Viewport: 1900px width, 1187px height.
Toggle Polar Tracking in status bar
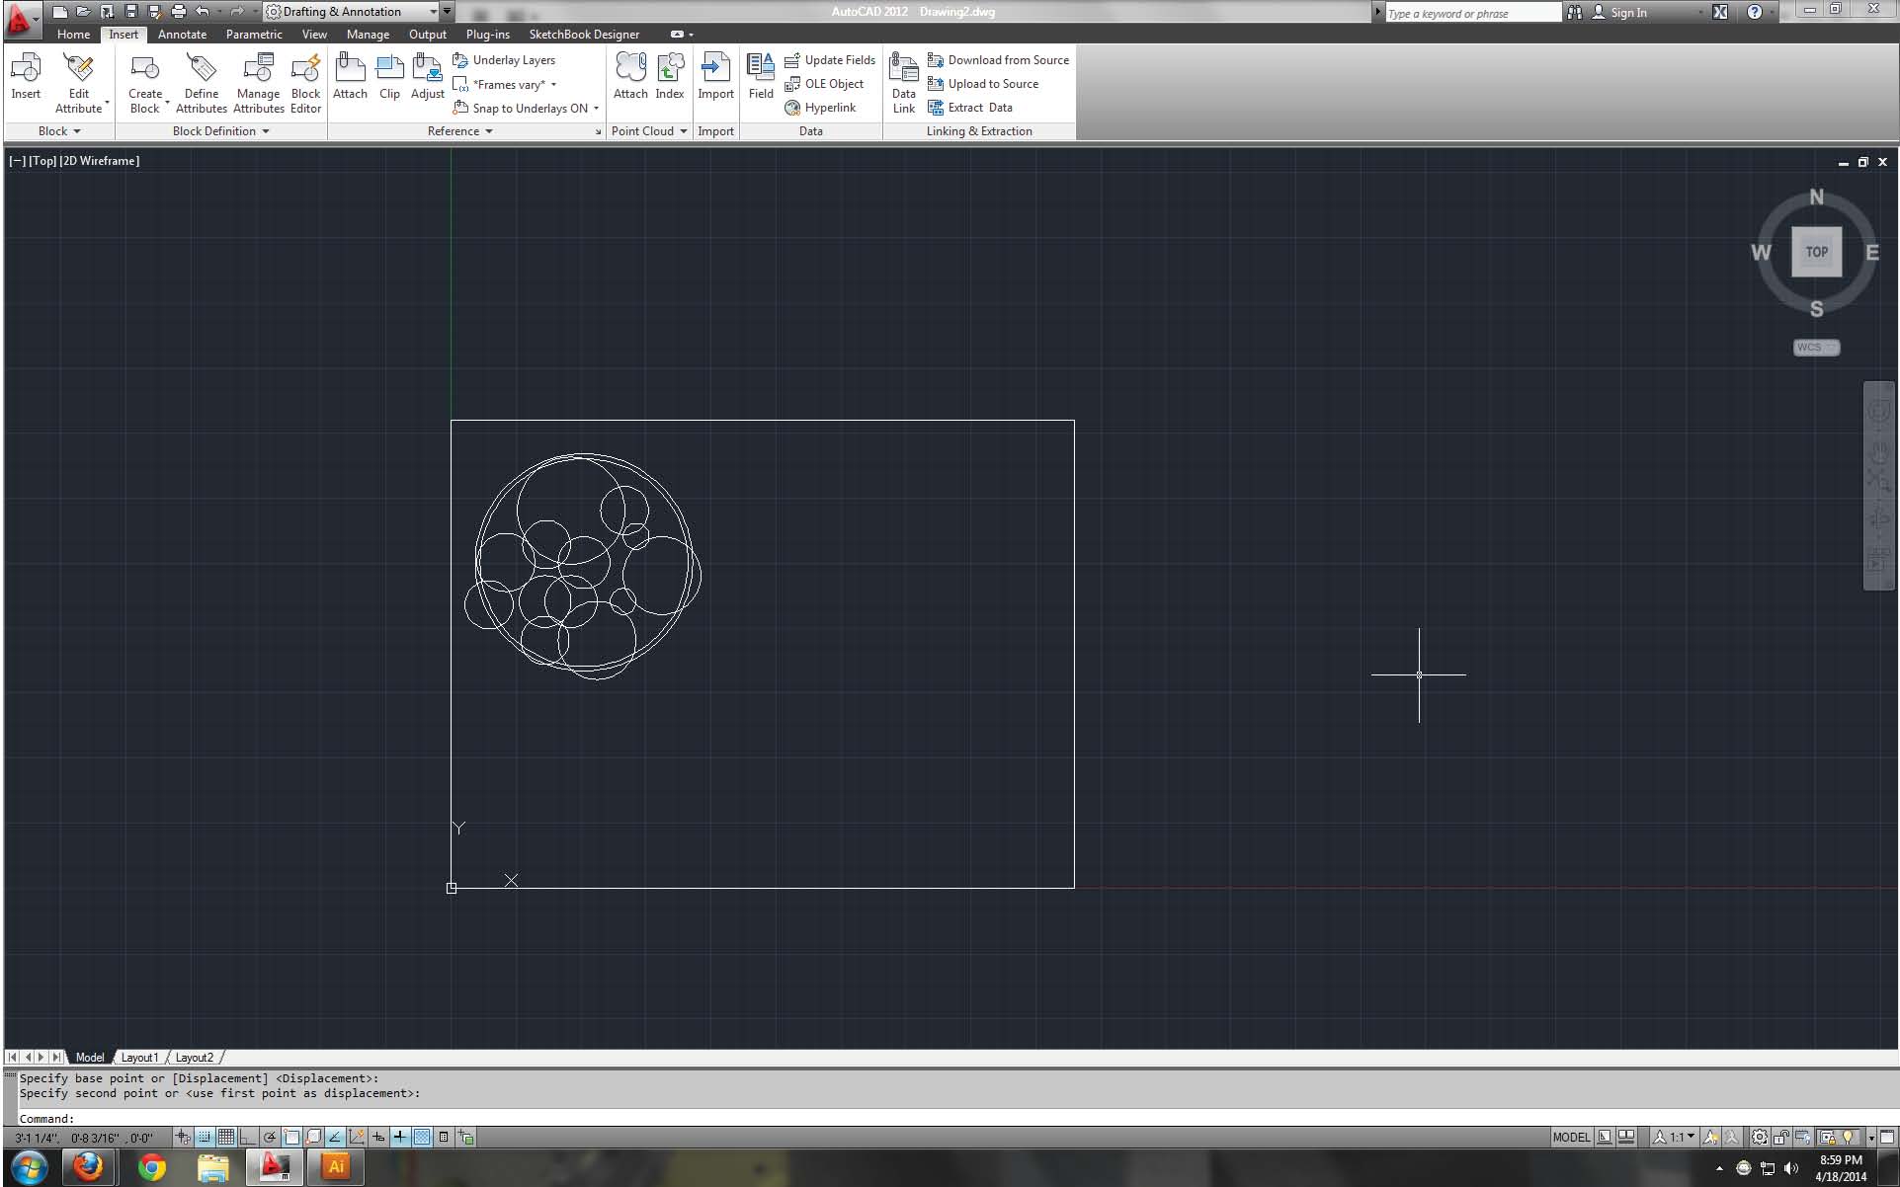click(269, 1137)
